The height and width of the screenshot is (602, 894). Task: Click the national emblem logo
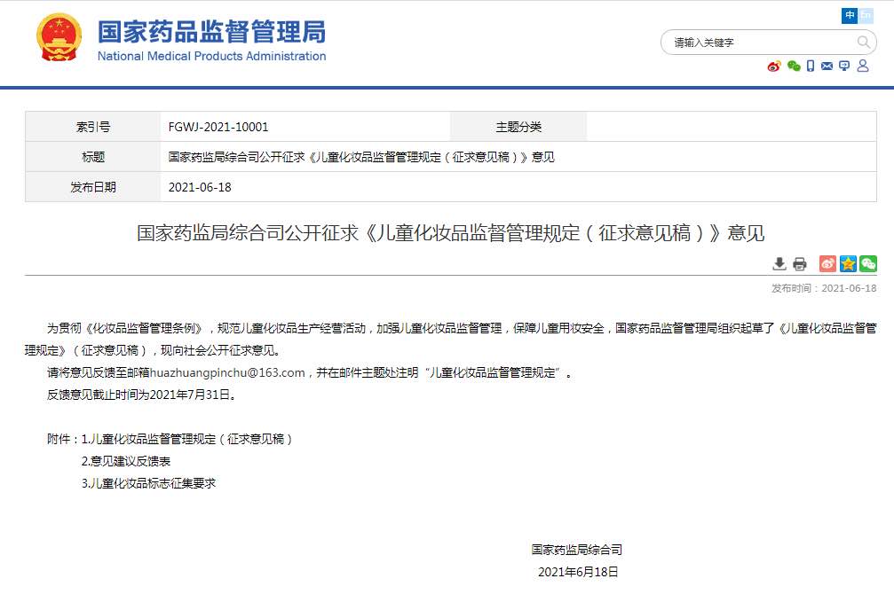59,38
